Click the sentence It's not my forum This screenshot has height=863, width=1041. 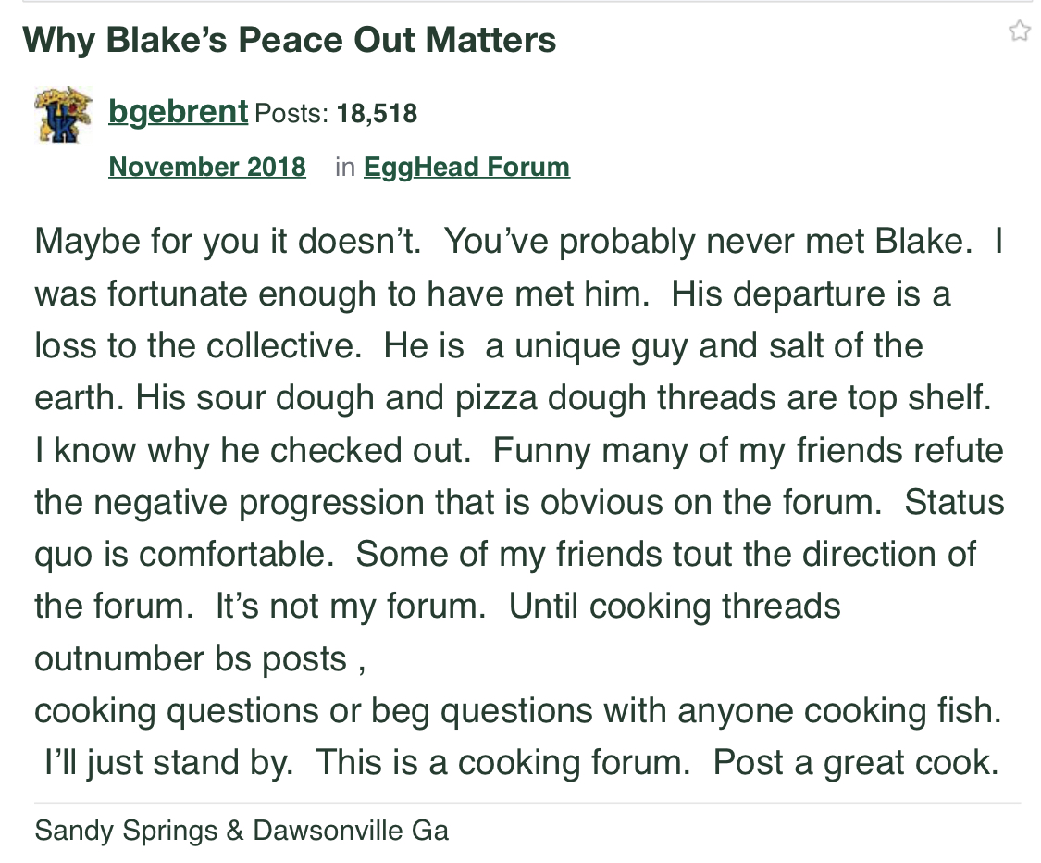350,607
